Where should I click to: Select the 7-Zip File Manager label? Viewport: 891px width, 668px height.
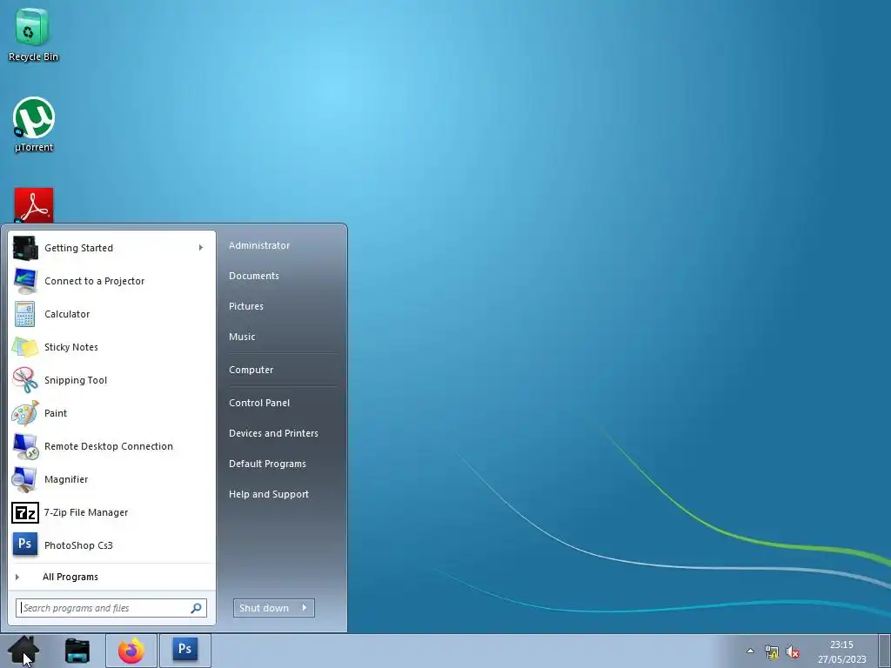86,512
